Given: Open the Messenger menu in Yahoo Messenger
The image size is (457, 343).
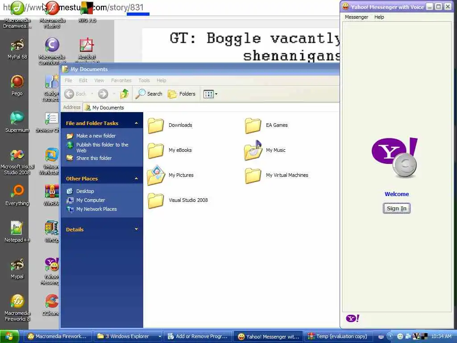Looking at the screenshot, I should (357, 17).
